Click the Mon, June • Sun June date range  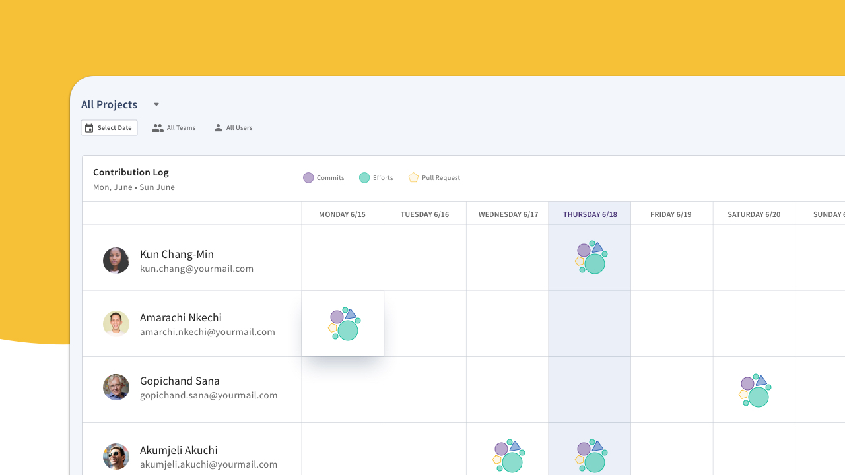(134, 187)
